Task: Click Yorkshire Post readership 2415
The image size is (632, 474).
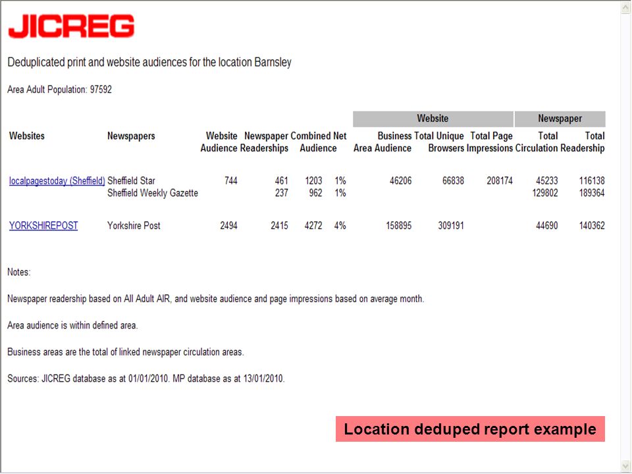Action: point(279,226)
